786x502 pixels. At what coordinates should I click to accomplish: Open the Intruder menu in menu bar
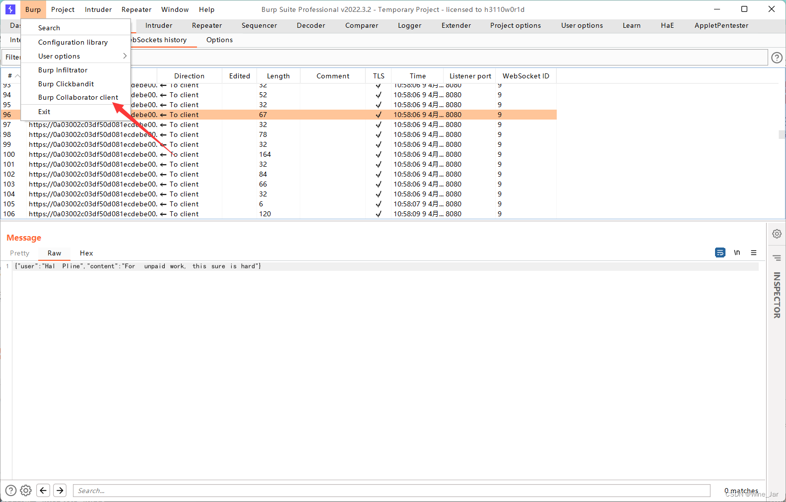tap(98, 9)
